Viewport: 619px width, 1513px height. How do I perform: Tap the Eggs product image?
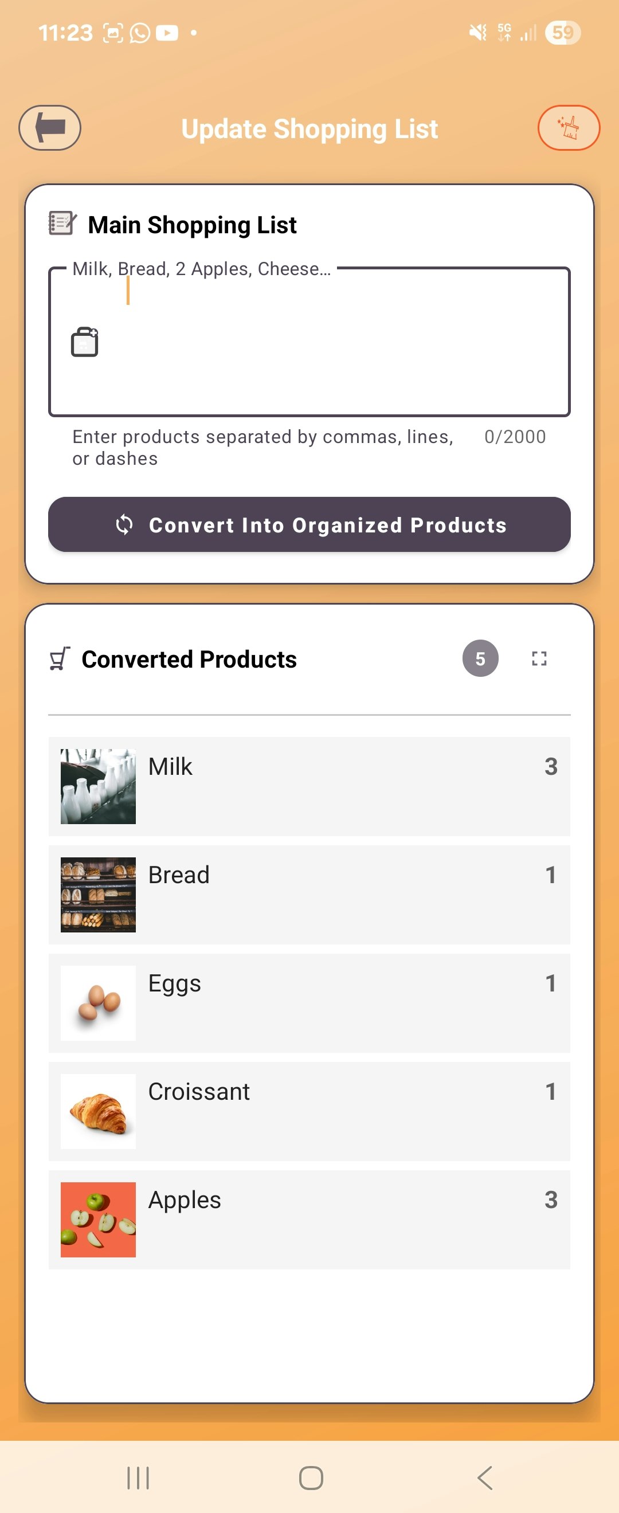point(98,1002)
